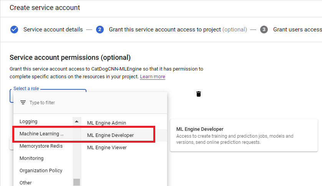Click the step 2 number badge
Image resolution: width=322 pixels, height=186 pixels.
100,30
